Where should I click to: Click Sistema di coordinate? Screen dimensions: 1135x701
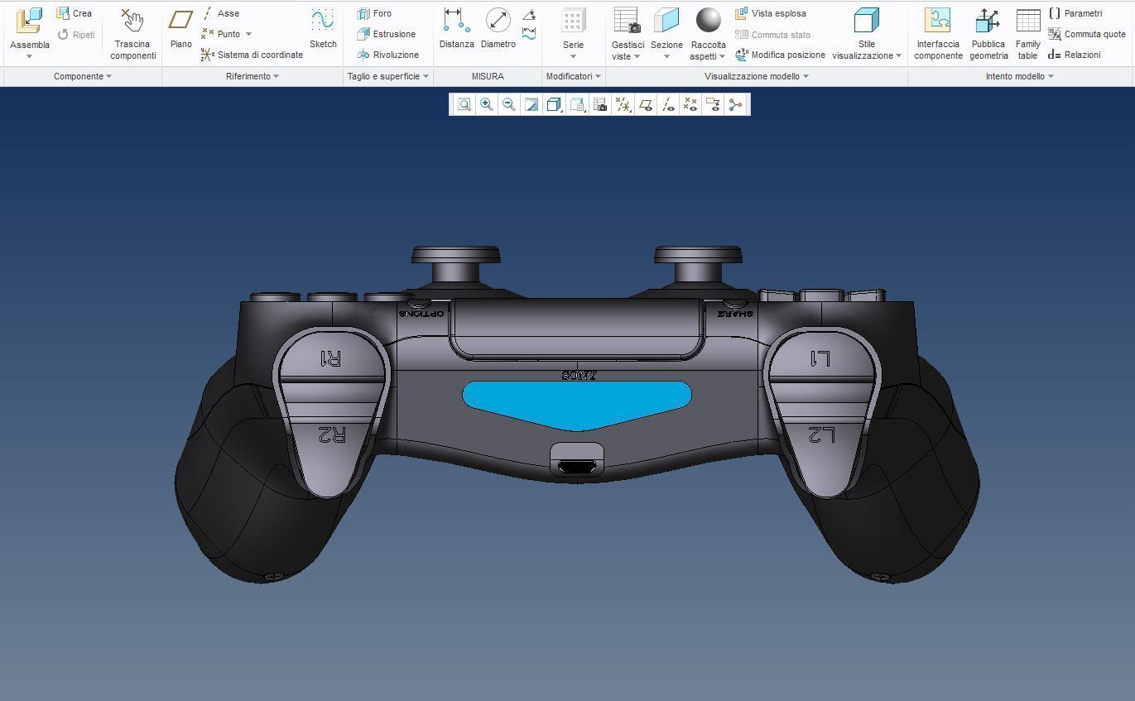[x=252, y=55]
